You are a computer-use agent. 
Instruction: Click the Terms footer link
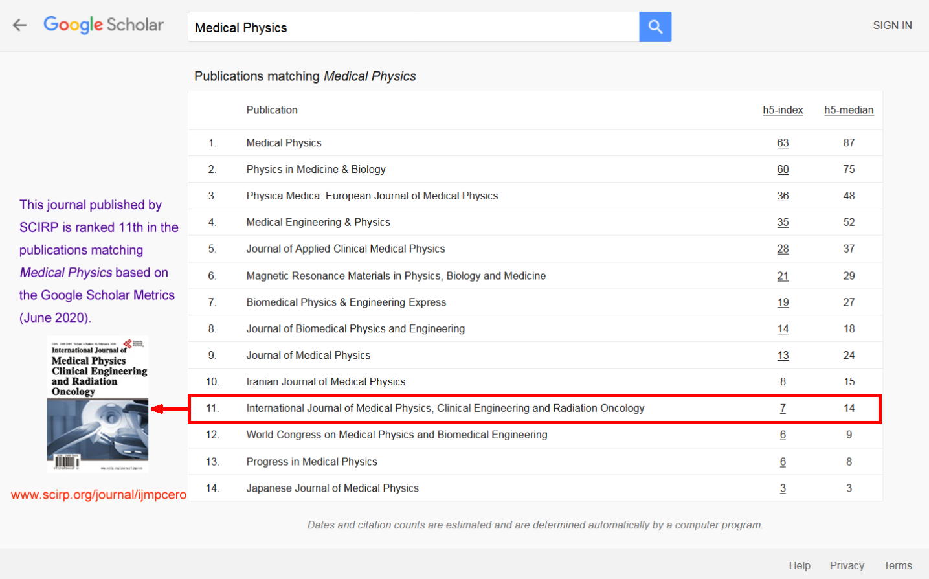pyautogui.click(x=898, y=565)
